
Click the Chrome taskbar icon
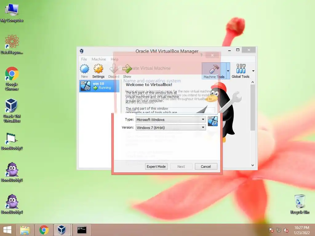44,230
